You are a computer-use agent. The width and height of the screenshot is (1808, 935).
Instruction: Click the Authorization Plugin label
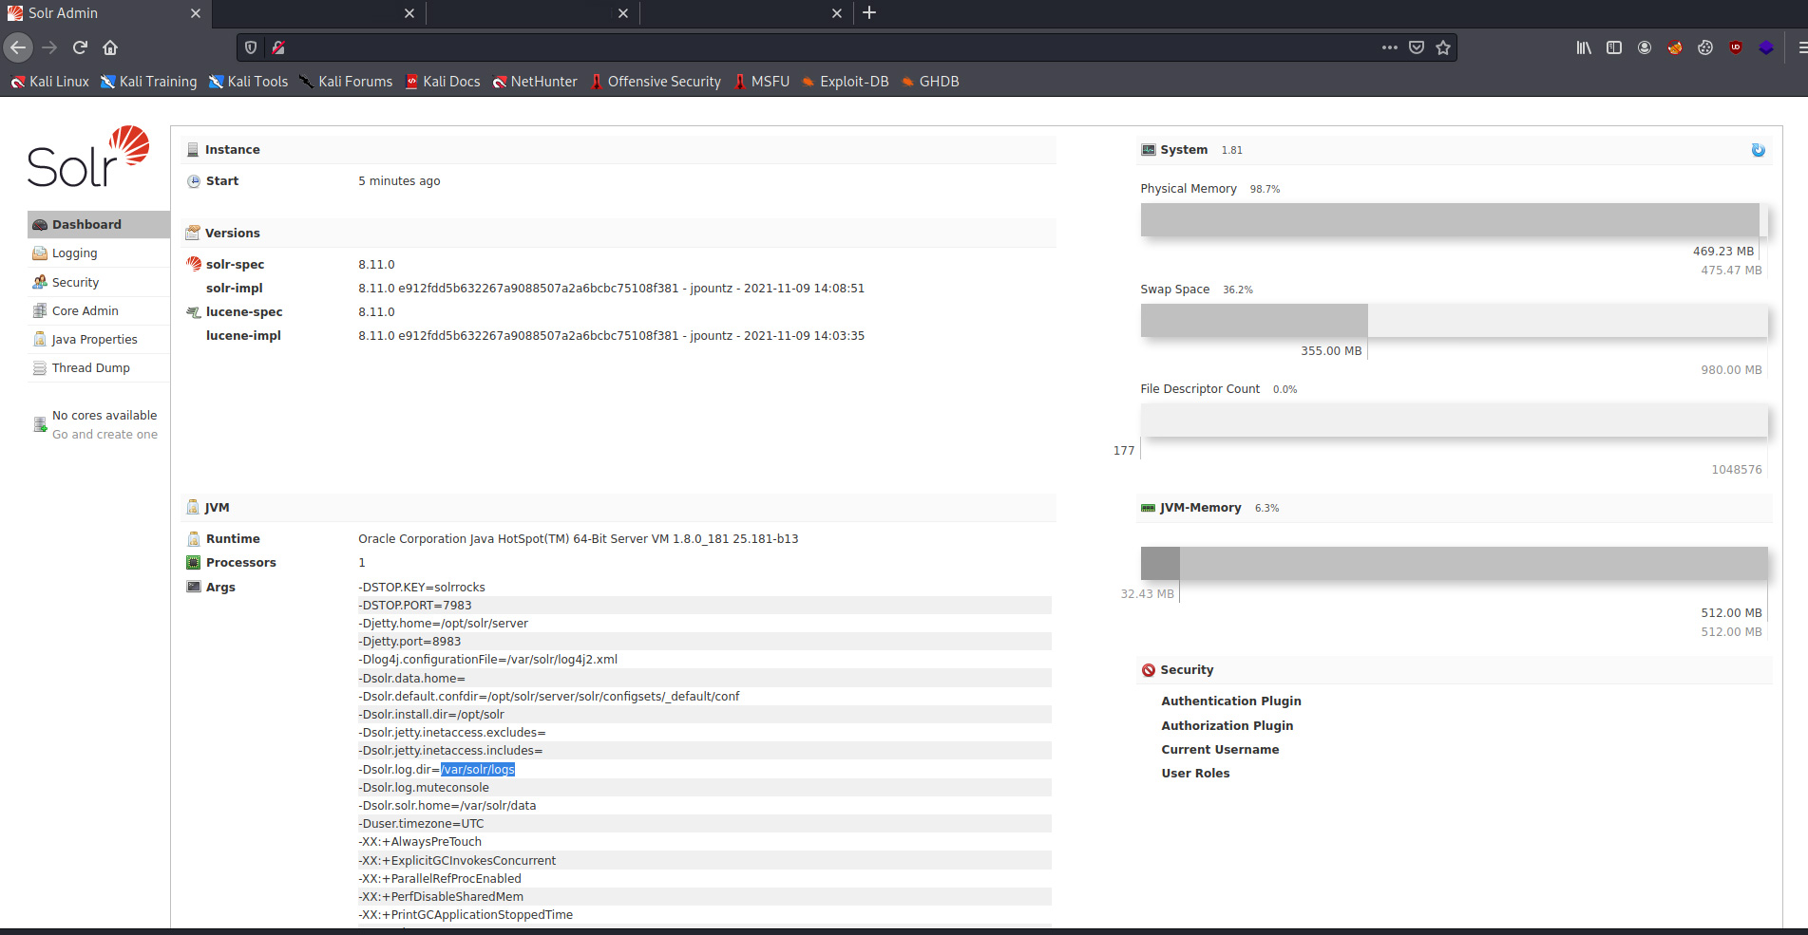click(1227, 726)
